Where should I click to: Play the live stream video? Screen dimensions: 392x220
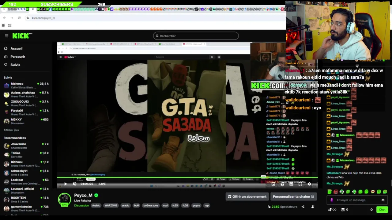coord(65,184)
